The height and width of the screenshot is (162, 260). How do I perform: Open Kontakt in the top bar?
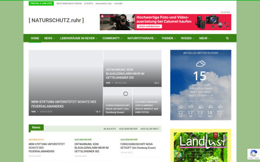click(x=118, y=3)
